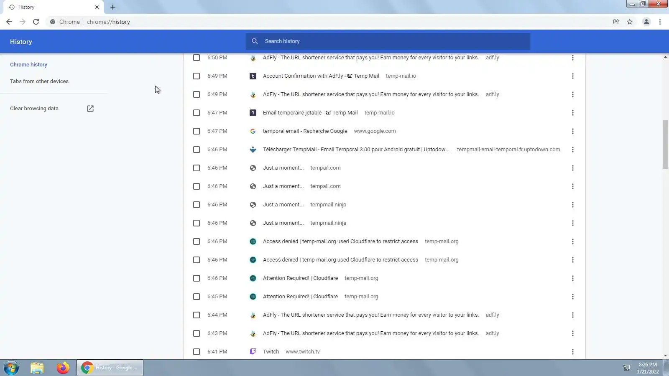669x376 pixels.
Task: Open the Twitch link from history
Action: pyautogui.click(x=271, y=352)
